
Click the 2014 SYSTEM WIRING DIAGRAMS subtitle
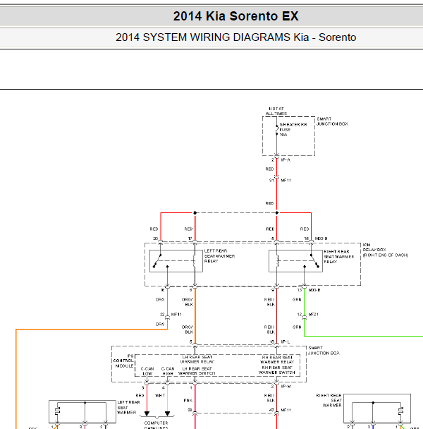(235, 37)
